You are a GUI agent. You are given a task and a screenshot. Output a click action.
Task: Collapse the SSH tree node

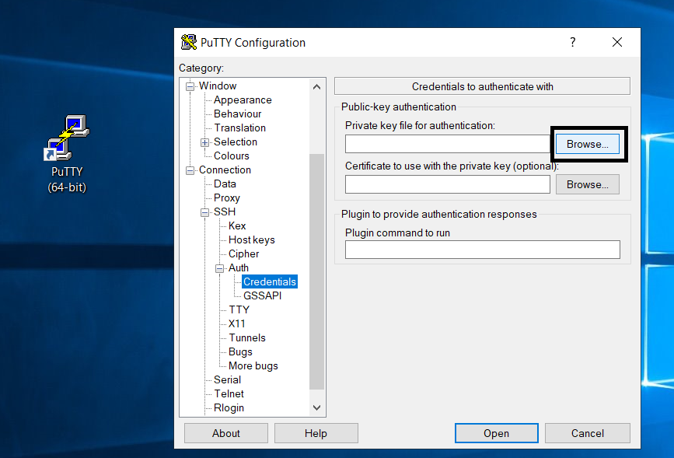[x=205, y=212]
